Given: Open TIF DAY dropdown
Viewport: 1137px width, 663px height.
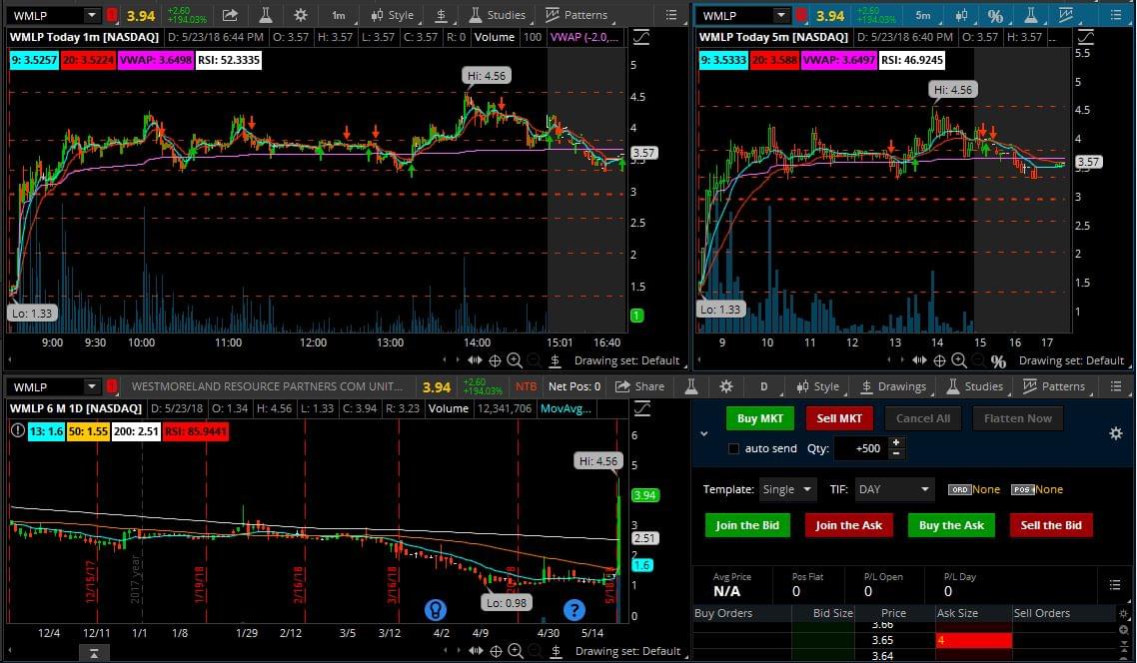Looking at the screenshot, I should click(x=894, y=489).
